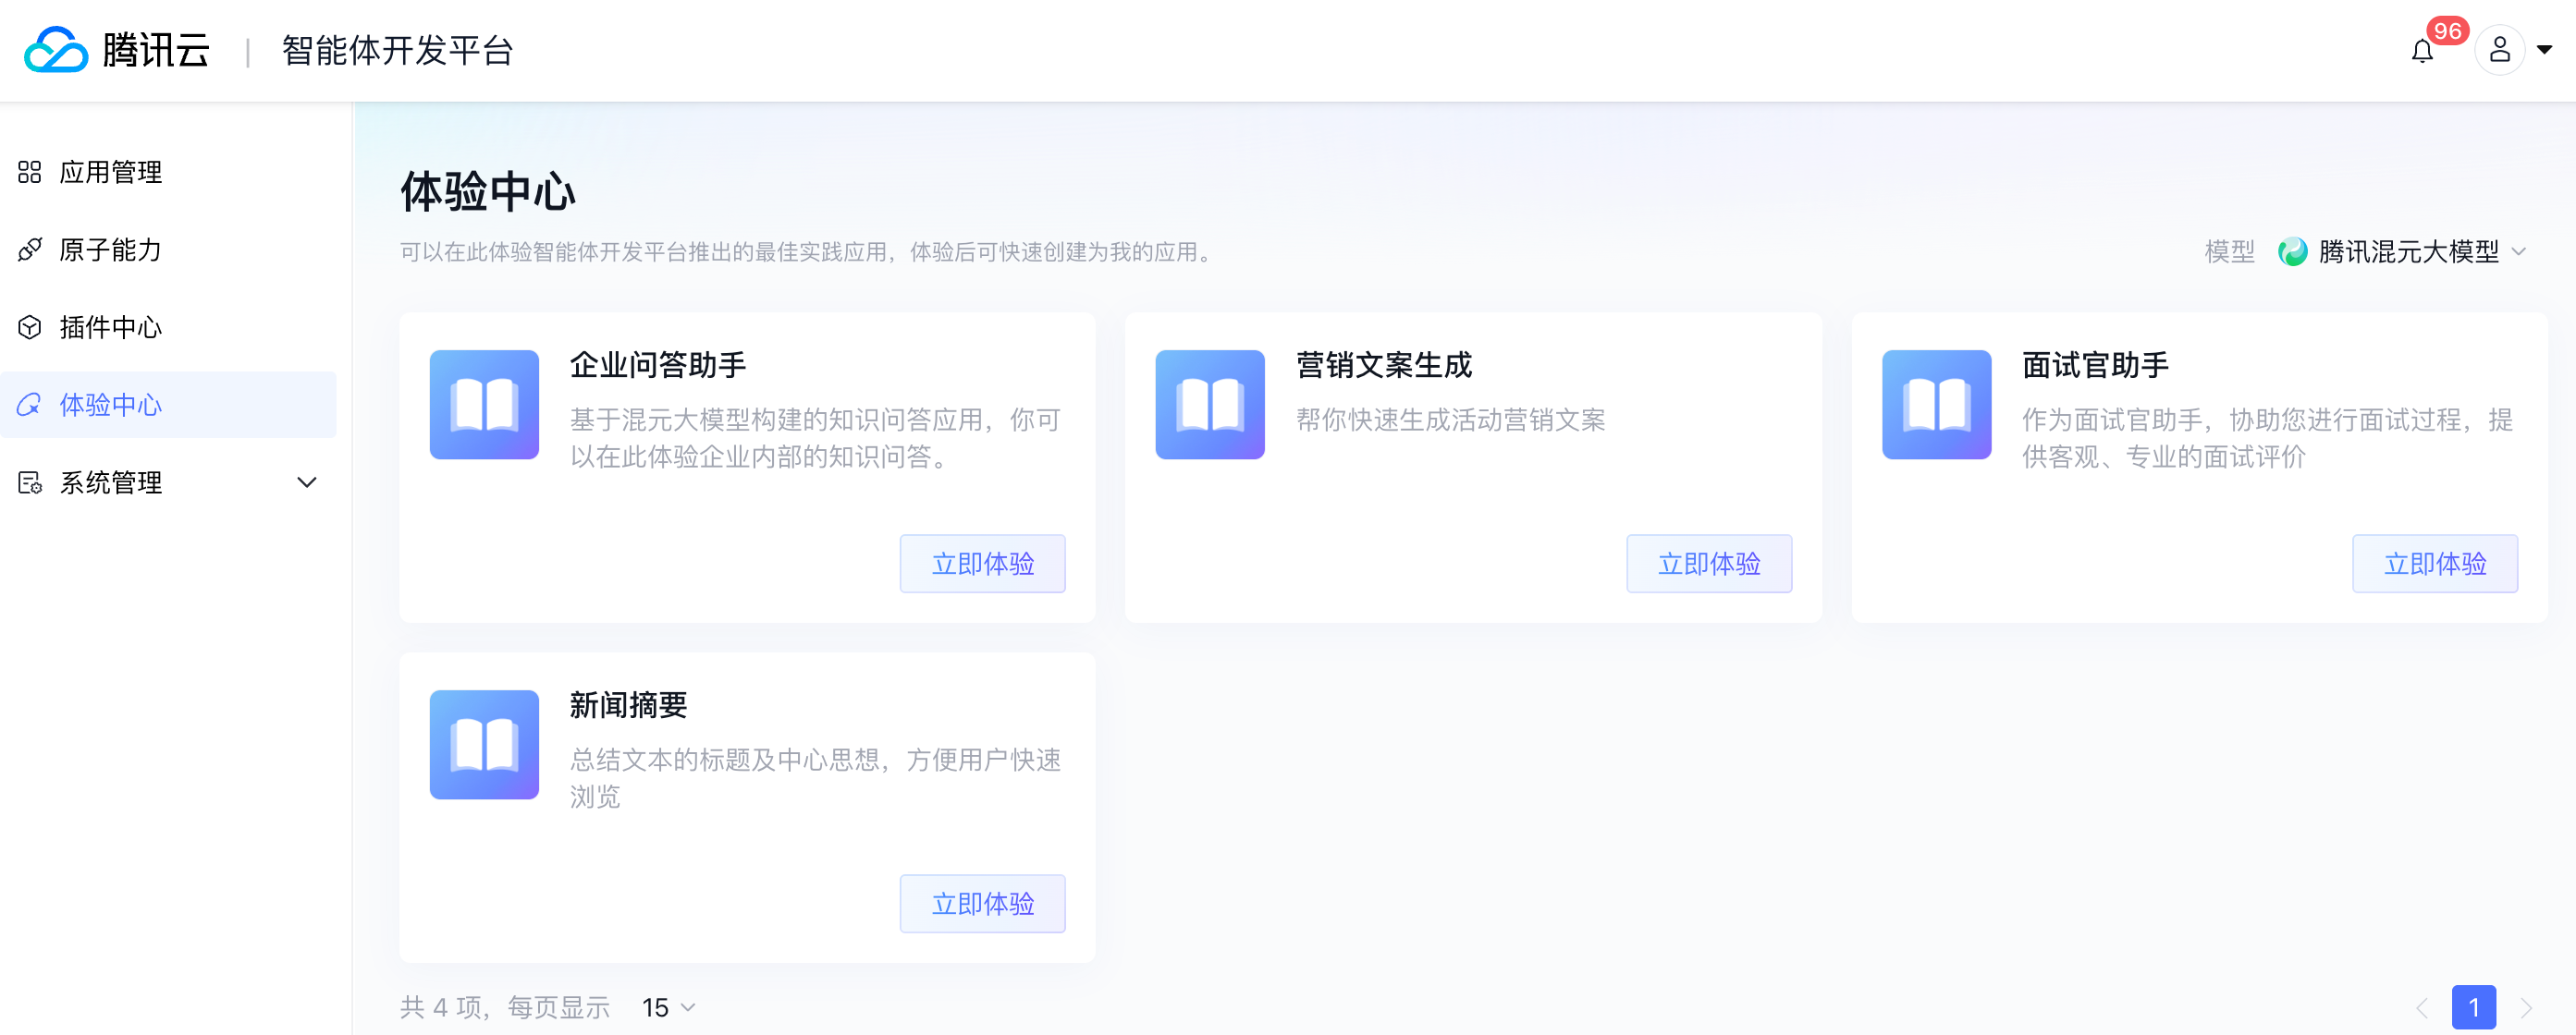Click the 96 notification badge
This screenshot has width=2576, height=1035.
pyautogui.click(x=2447, y=31)
